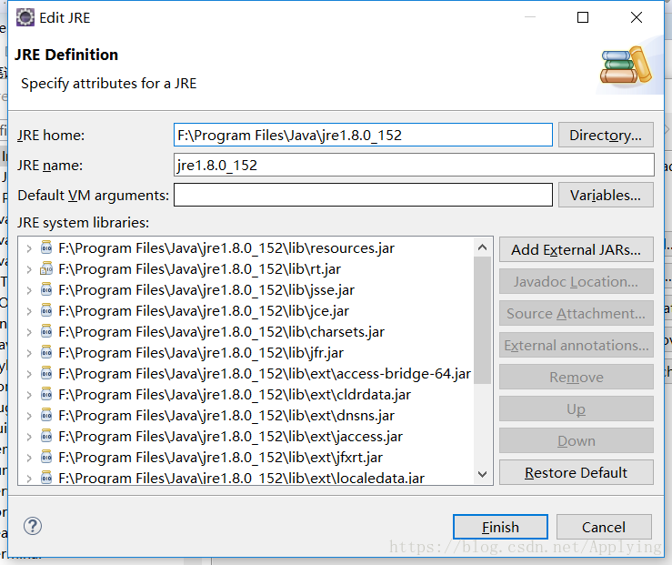Expand the resources.jar library entry

click(x=29, y=248)
